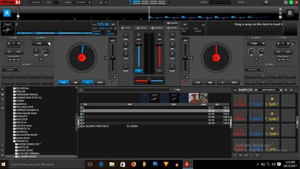Open INSTRUMENTS sampler bank selector
Viewport: 300px width, 169px height.
tap(269, 90)
